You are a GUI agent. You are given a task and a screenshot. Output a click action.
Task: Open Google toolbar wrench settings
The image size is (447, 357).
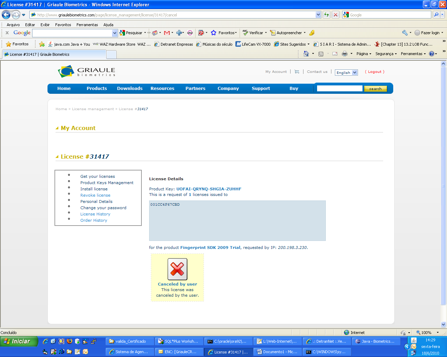coord(405,33)
